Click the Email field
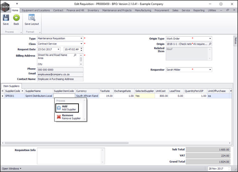Screen dimensions: 238x172 60,74
